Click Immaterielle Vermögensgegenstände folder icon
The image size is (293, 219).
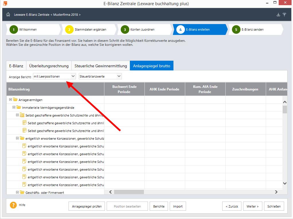coord(19,107)
